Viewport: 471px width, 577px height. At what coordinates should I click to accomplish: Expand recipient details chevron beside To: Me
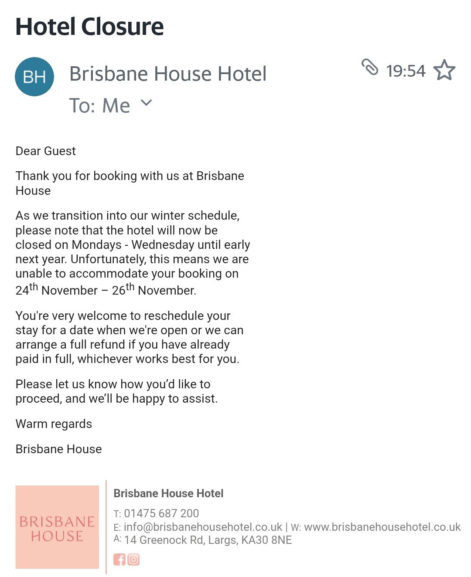pyautogui.click(x=147, y=103)
